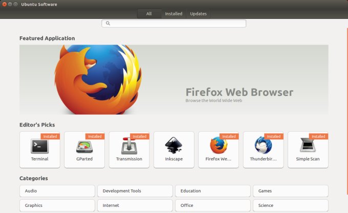Open the Education category

pyautogui.click(x=213, y=191)
